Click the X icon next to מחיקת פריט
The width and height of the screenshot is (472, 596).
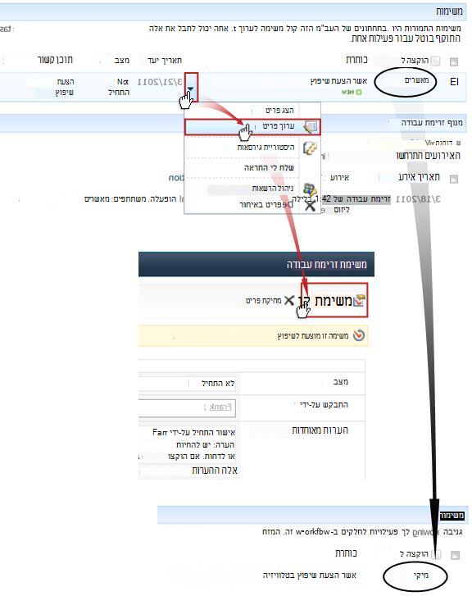[289, 300]
